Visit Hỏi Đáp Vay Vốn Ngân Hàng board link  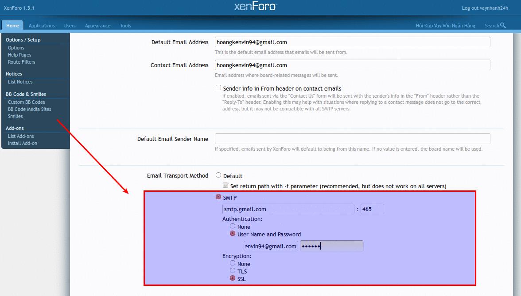pyautogui.click(x=445, y=26)
